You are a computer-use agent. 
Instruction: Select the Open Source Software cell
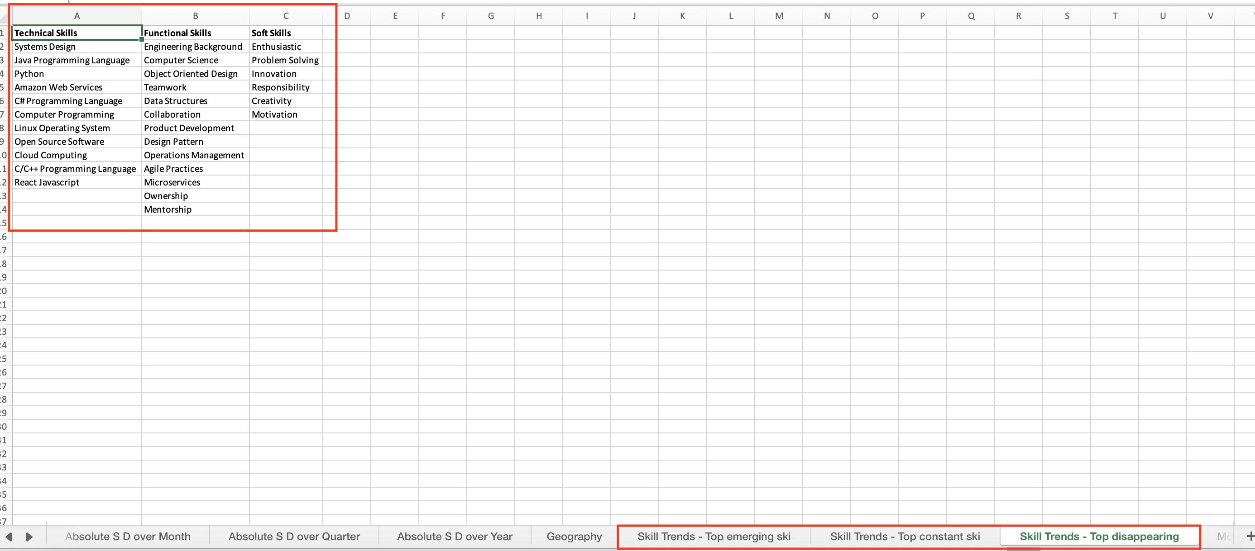pos(77,142)
